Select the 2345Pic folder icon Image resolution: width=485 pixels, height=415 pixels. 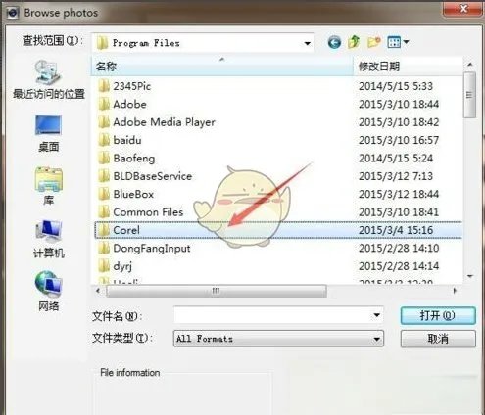pos(104,86)
